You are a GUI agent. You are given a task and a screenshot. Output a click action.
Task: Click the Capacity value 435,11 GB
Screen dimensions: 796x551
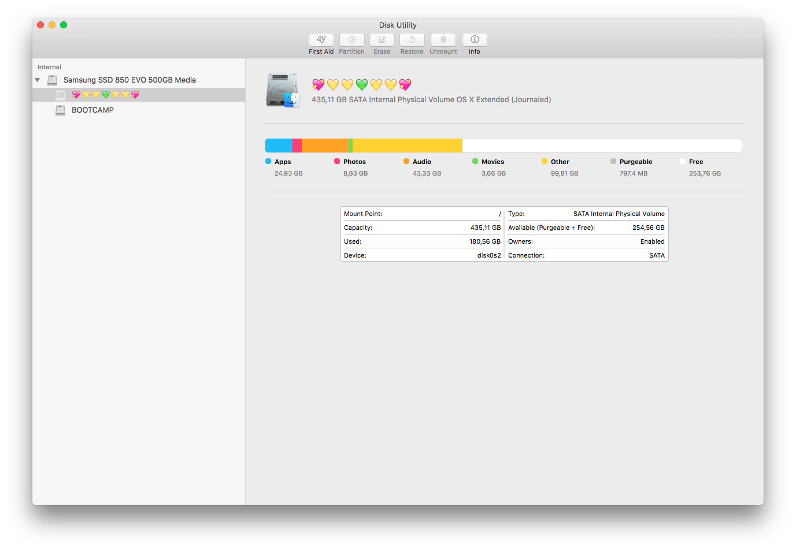click(x=486, y=228)
